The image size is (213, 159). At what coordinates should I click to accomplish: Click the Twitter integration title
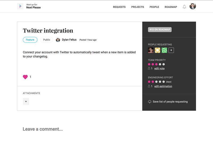[x=48, y=31]
